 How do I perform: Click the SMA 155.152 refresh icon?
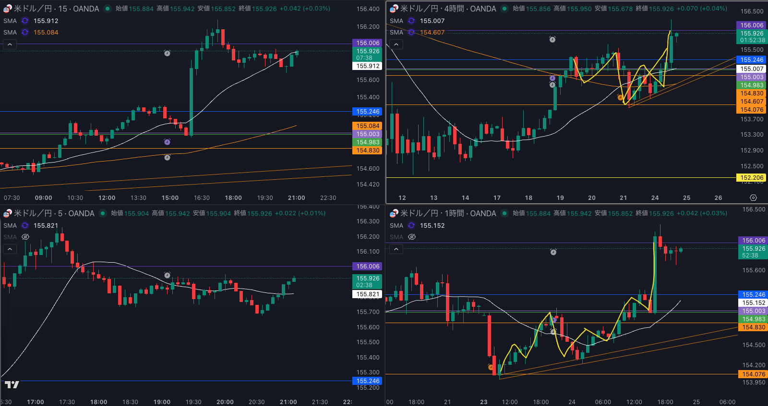tap(411, 226)
